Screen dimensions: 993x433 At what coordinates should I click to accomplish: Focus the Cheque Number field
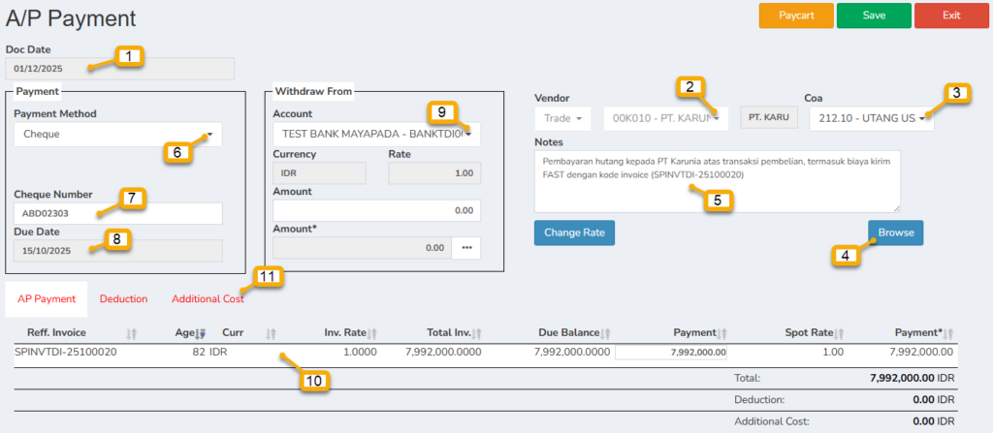coord(117,214)
